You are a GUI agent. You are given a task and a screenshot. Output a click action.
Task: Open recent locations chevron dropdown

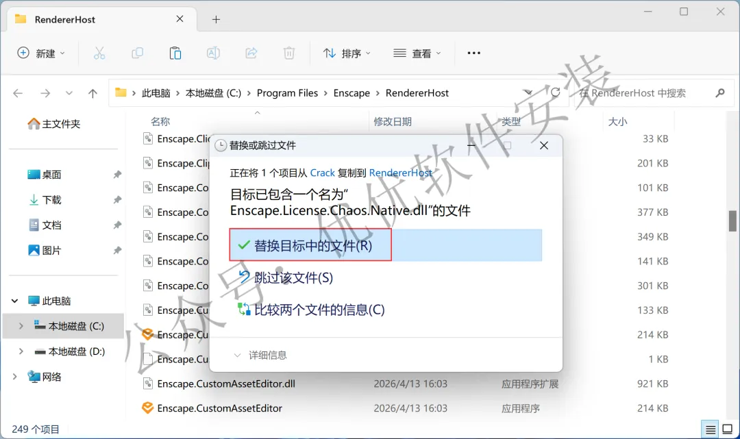pos(69,93)
